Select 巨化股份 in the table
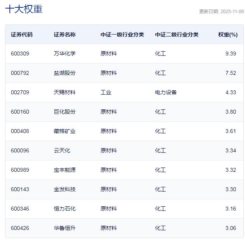This screenshot has height=240, width=245. pos(65,112)
